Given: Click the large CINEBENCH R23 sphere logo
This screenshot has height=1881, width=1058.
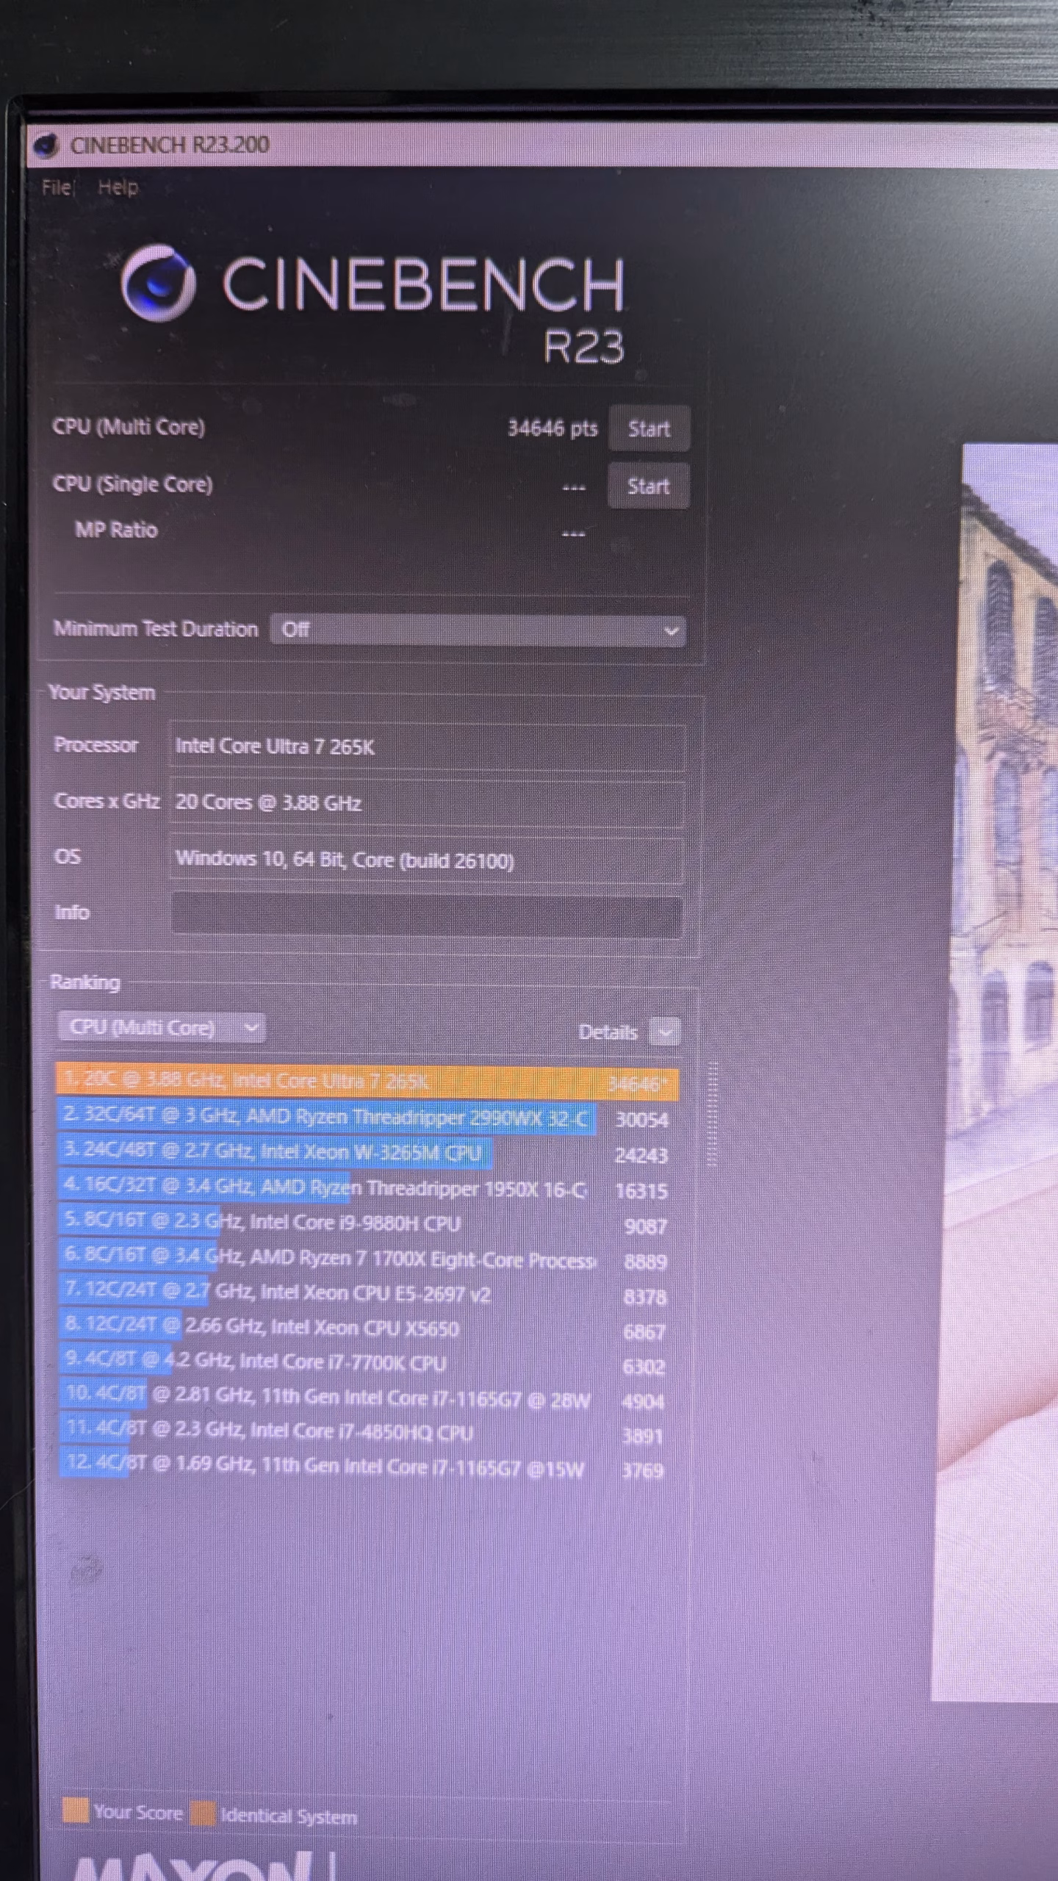Looking at the screenshot, I should (159, 284).
